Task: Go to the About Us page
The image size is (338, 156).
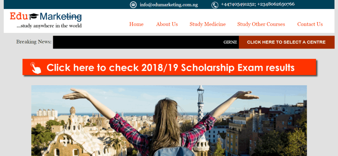Action: point(167,24)
